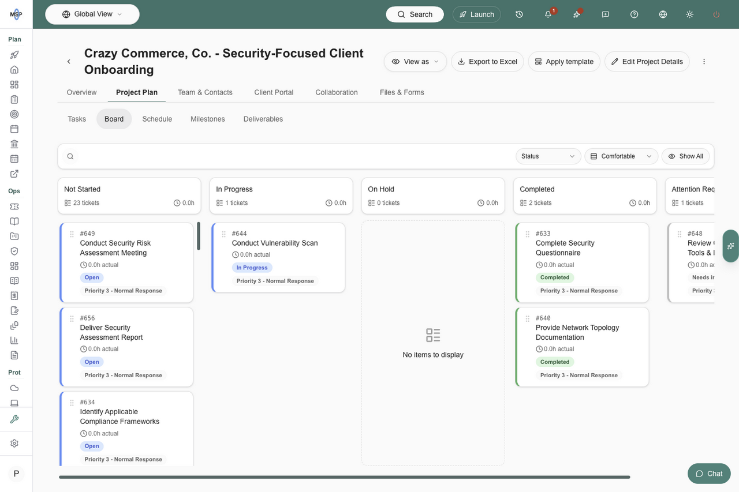Screen dimensions: 739x492
Task: Open the dollar sign billing icon
Action: coord(14,295)
